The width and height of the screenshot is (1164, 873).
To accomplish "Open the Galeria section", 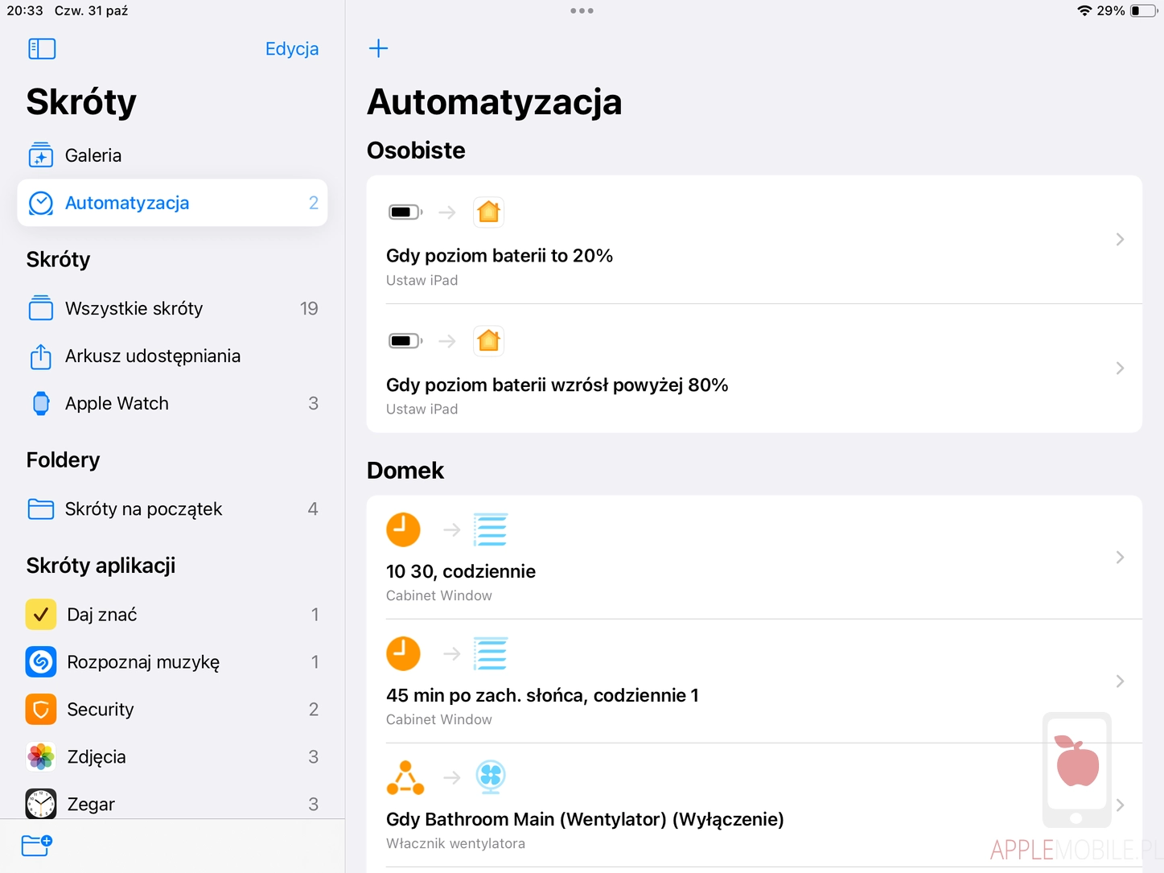I will (93, 155).
